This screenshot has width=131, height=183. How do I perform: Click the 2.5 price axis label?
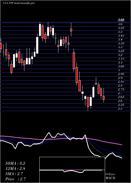coord(120,109)
